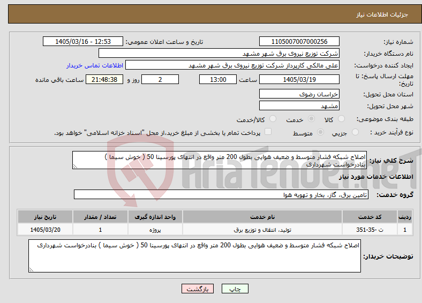Screen dimensions: 422x303
Task: Click the توضیحات خریدار textarea
Action: (194, 256)
